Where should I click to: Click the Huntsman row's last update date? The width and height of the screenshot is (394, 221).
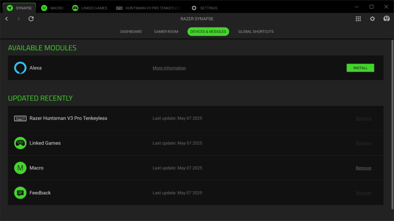pyautogui.click(x=177, y=118)
